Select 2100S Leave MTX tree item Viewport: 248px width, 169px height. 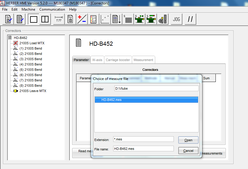(x=33, y=91)
